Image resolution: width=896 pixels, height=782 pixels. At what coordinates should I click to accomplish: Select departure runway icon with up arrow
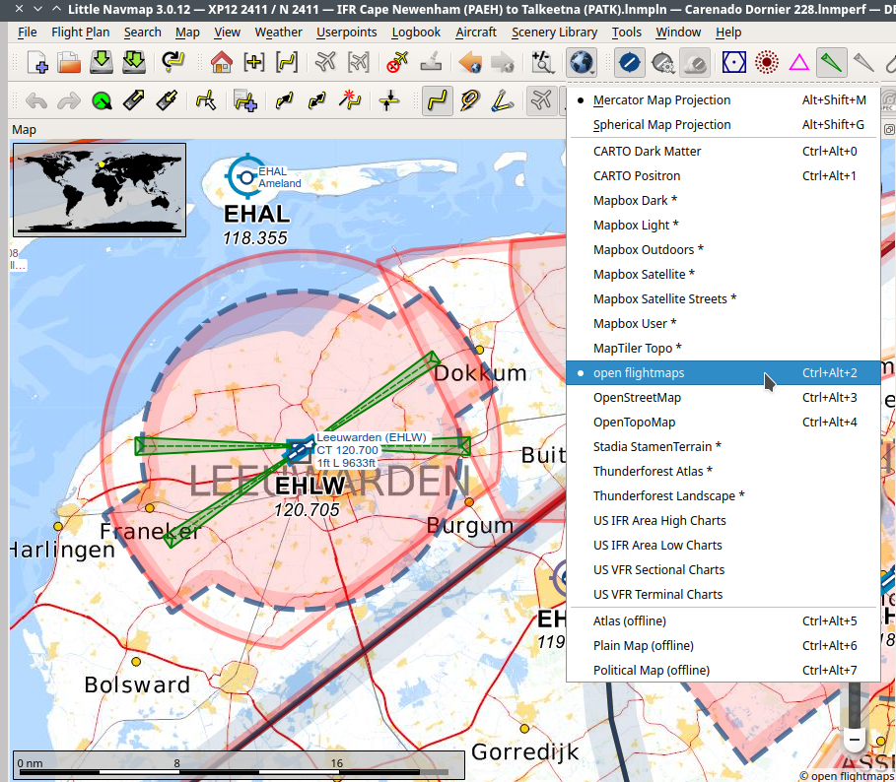tap(134, 101)
